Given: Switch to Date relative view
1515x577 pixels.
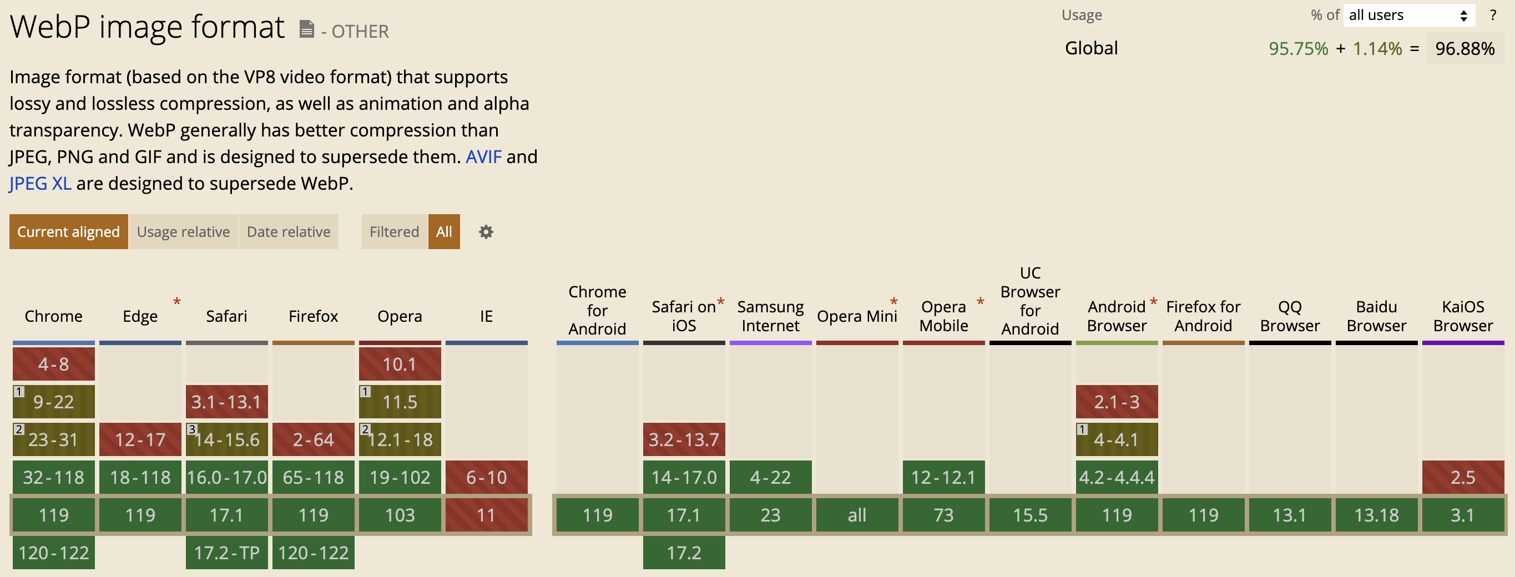Looking at the screenshot, I should tap(288, 232).
